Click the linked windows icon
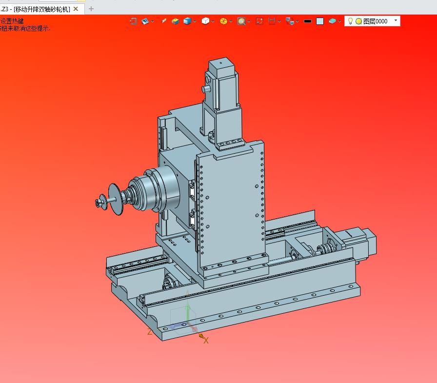Screen dimensions: 437x383 290,21
